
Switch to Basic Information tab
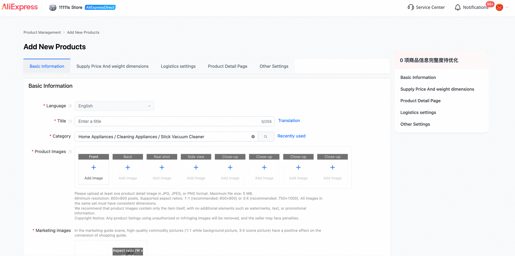(x=47, y=66)
